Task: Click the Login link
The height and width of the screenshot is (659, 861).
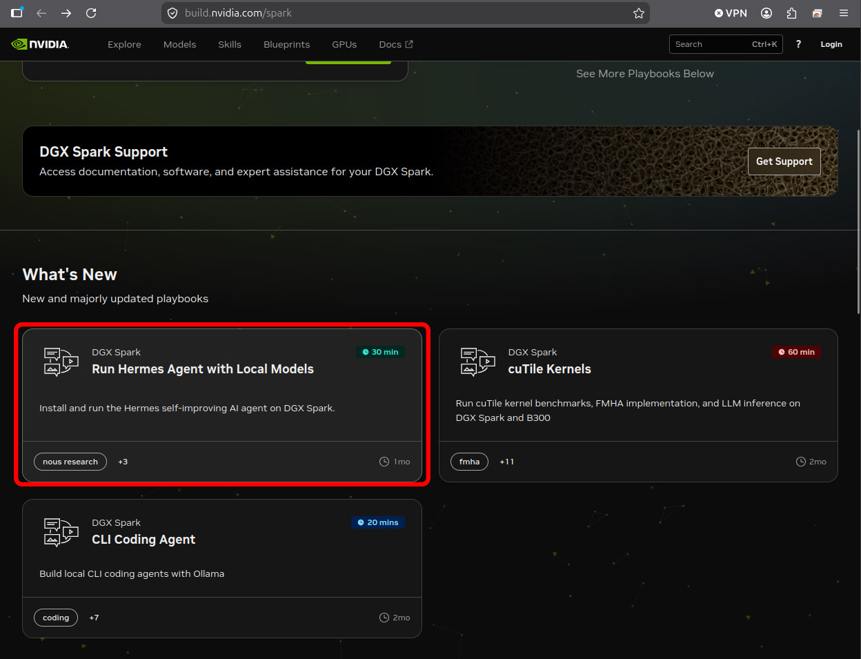Action: 831,44
